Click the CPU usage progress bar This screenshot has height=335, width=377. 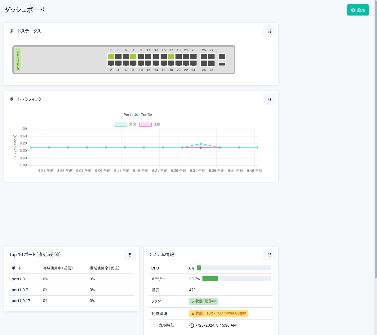point(234,268)
